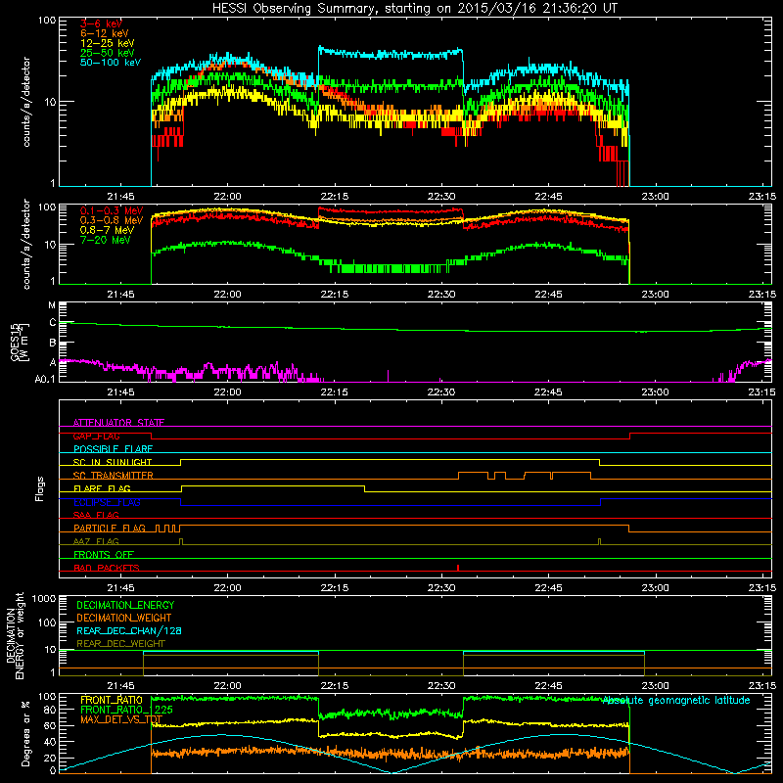Select the POSSIBLE_FLARE flag label
This screenshot has width=783, height=783.
point(113,449)
